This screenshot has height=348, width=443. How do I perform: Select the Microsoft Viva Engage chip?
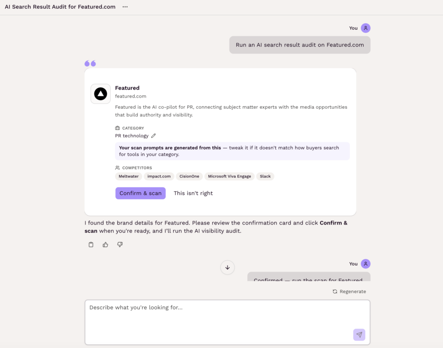pos(229,176)
